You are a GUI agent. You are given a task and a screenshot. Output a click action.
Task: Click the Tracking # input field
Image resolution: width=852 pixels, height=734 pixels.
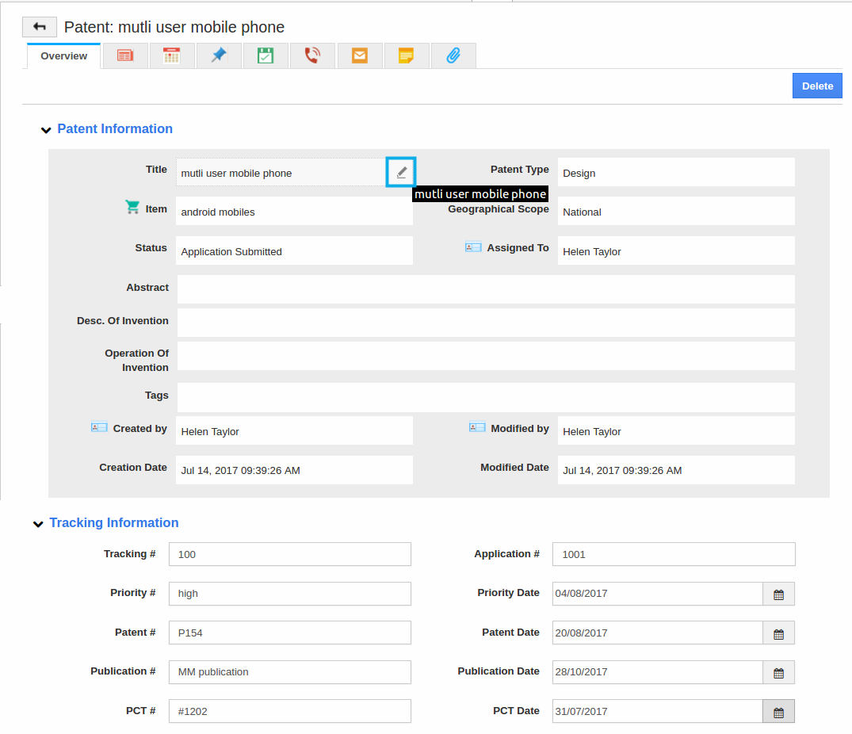click(x=289, y=554)
